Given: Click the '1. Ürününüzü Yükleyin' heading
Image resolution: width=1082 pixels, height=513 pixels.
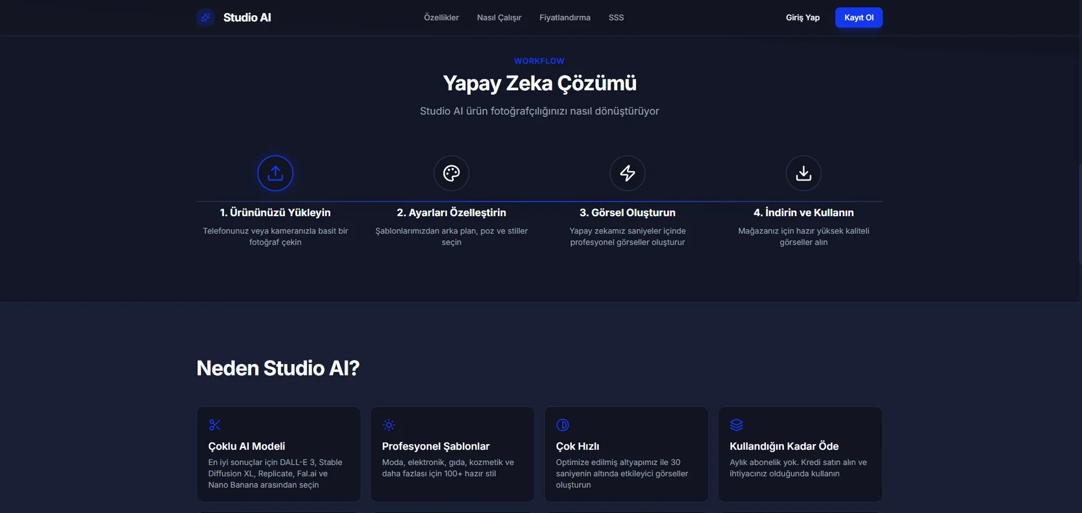Looking at the screenshot, I should 275,213.
